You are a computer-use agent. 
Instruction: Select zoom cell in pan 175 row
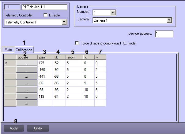coord(74,63)
